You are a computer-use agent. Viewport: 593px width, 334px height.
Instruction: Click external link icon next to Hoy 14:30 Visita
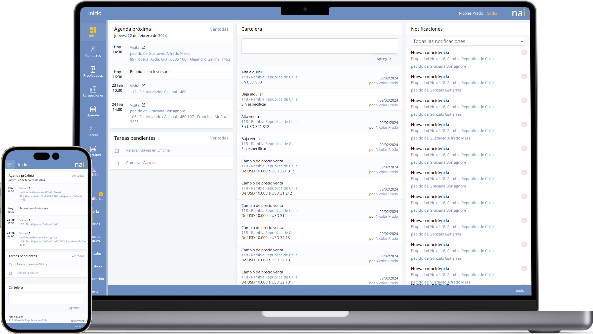coord(143,47)
